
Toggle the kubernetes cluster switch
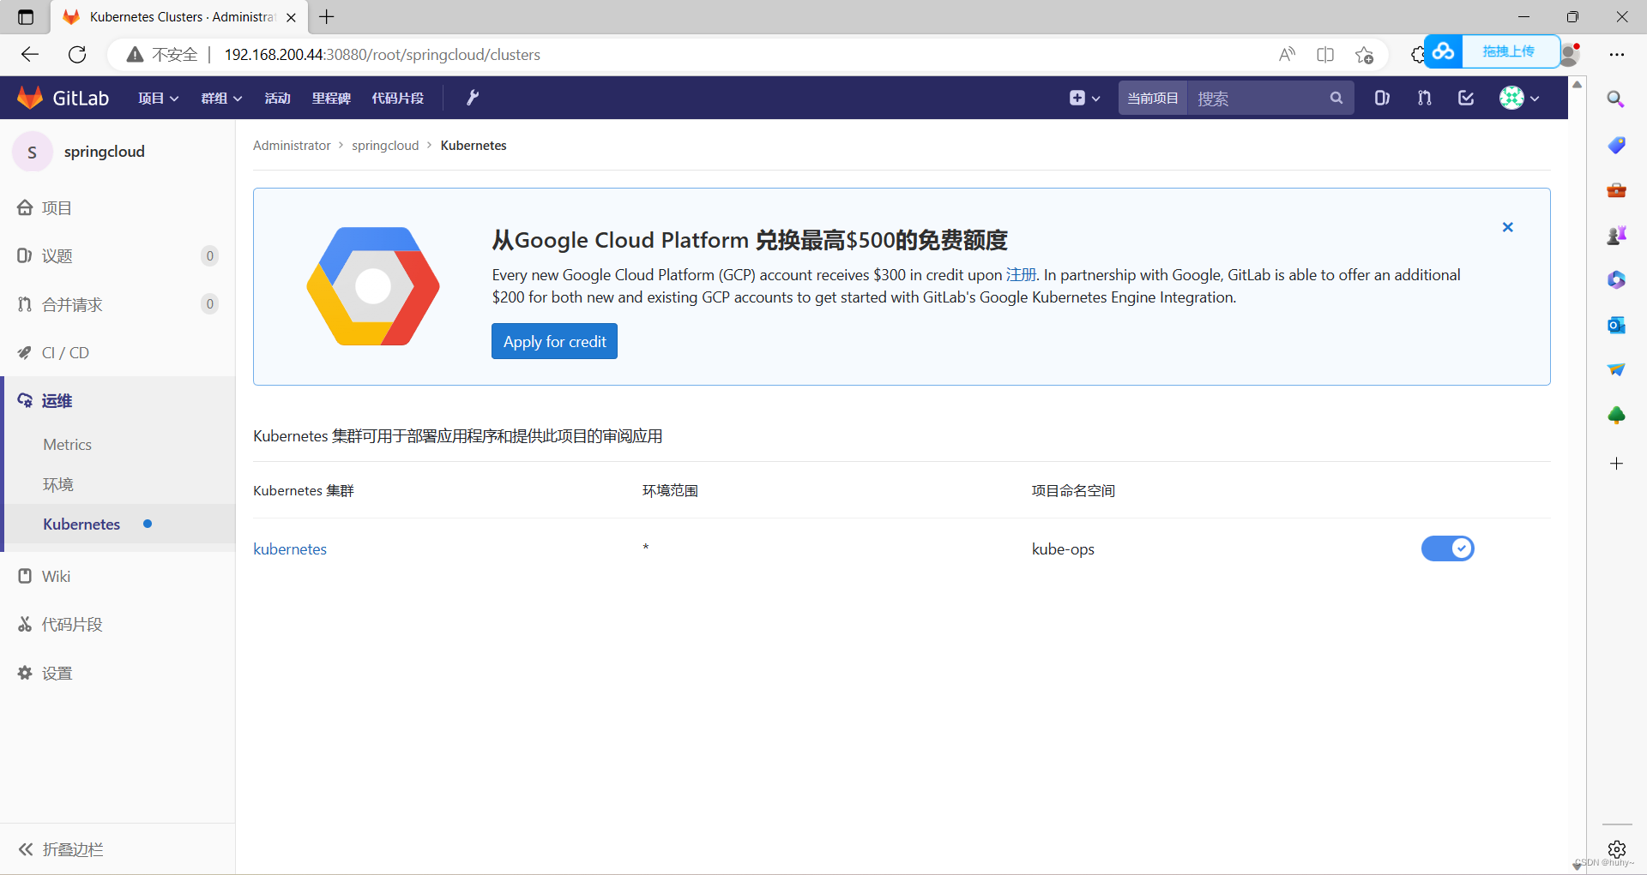(x=1447, y=548)
